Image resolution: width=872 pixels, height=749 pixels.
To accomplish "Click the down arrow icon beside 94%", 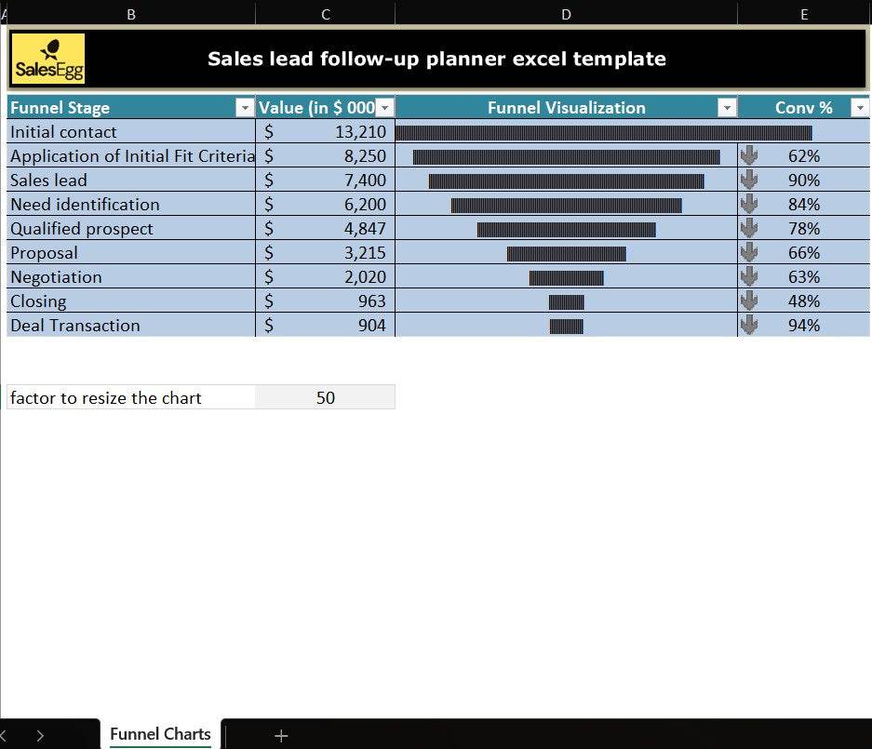I will tap(749, 325).
